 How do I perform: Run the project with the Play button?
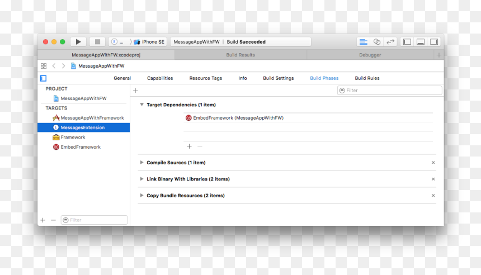78,42
